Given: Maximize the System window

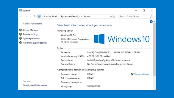Looking at the screenshot, I should pyautogui.click(x=144, y=10).
